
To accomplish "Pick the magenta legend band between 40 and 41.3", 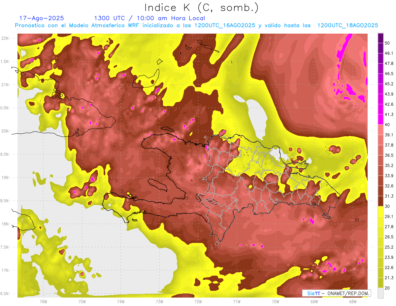I will 380,120.
